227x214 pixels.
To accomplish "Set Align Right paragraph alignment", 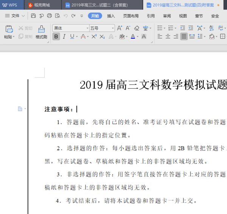I will 176,36.
